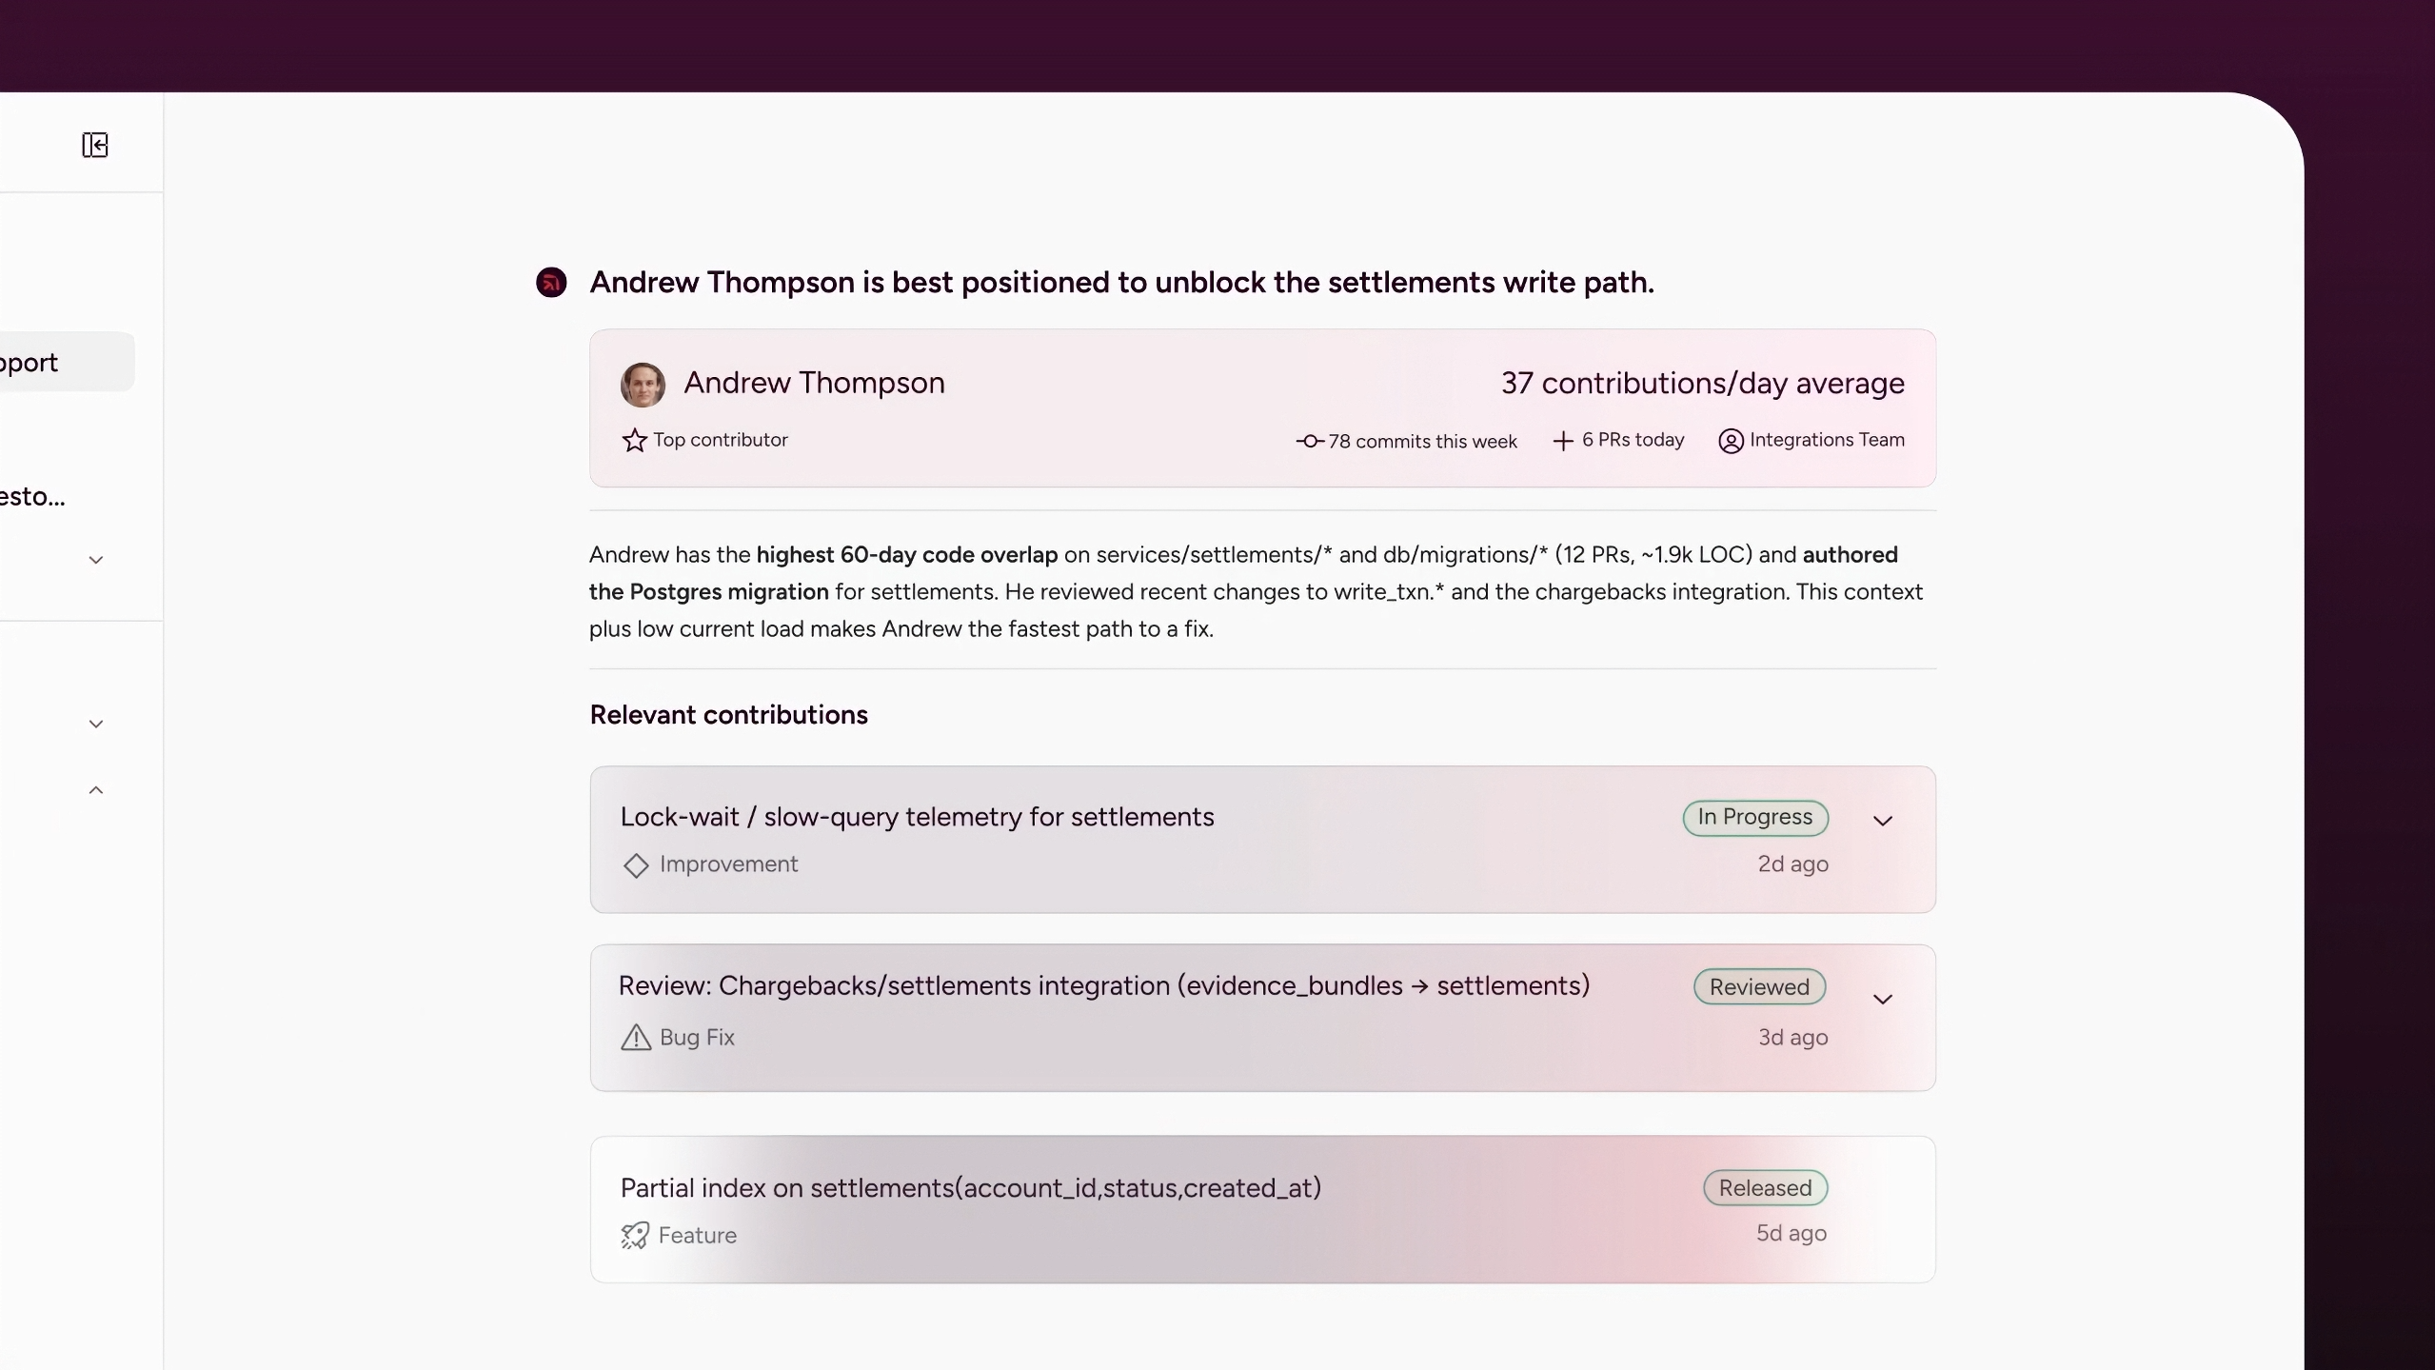
Task: Expand the second sidebar chevron below the divider
Action: [x=96, y=725]
